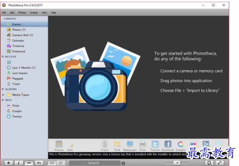The width and height of the screenshot is (239, 166).
Task: Enter full screen via arrows button
Action: 219,163
